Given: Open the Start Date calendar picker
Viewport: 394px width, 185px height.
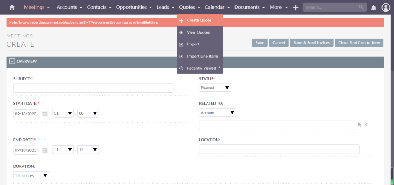Looking at the screenshot, I should coord(45,114).
